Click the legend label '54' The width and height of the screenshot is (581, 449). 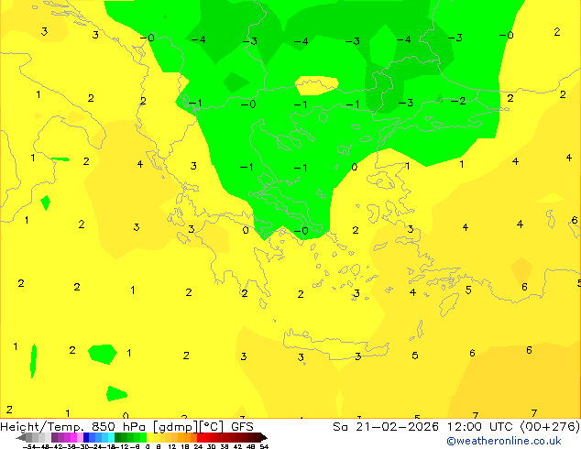[x=264, y=447]
